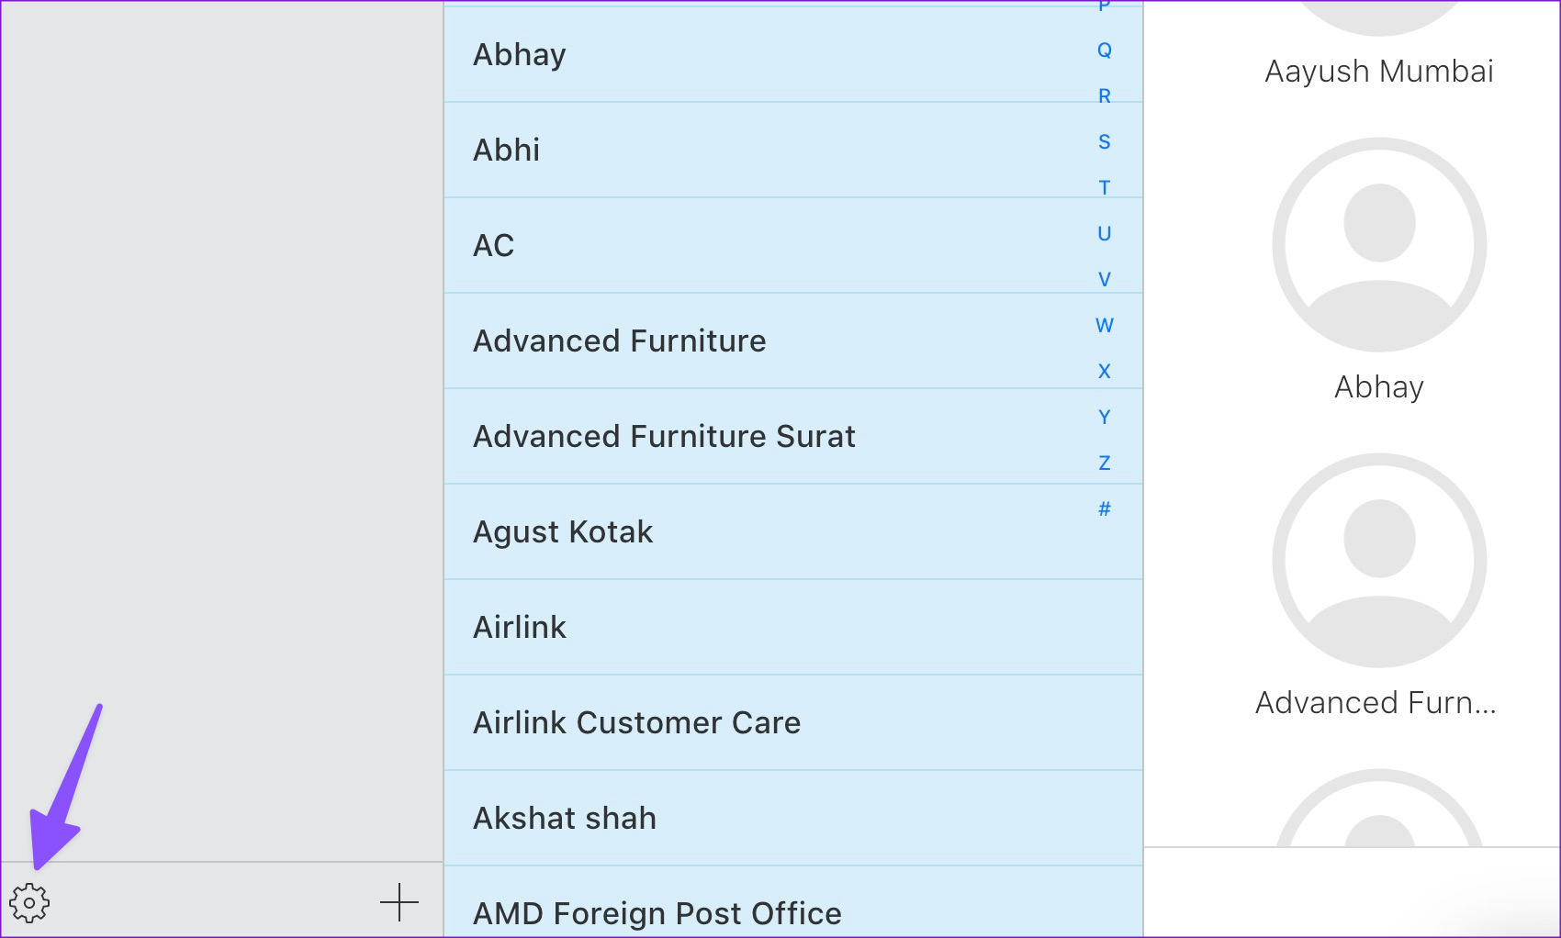
Task: Open Abhay's contact avatar card
Action: point(1379,245)
